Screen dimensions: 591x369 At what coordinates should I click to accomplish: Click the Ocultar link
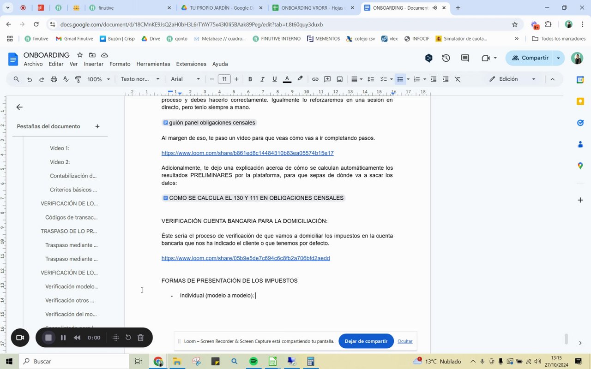coord(405,341)
